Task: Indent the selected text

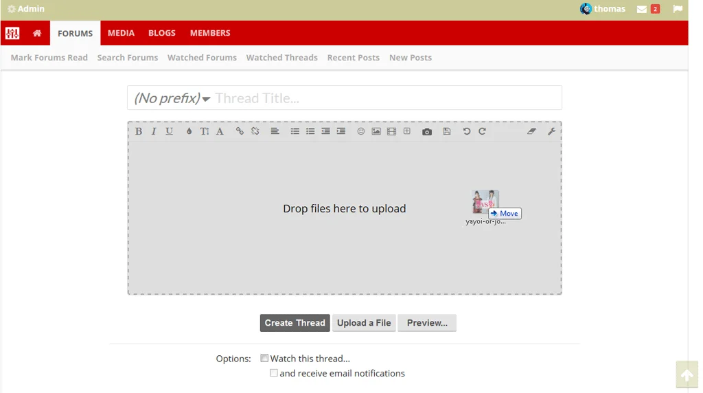Action: pyautogui.click(x=341, y=131)
